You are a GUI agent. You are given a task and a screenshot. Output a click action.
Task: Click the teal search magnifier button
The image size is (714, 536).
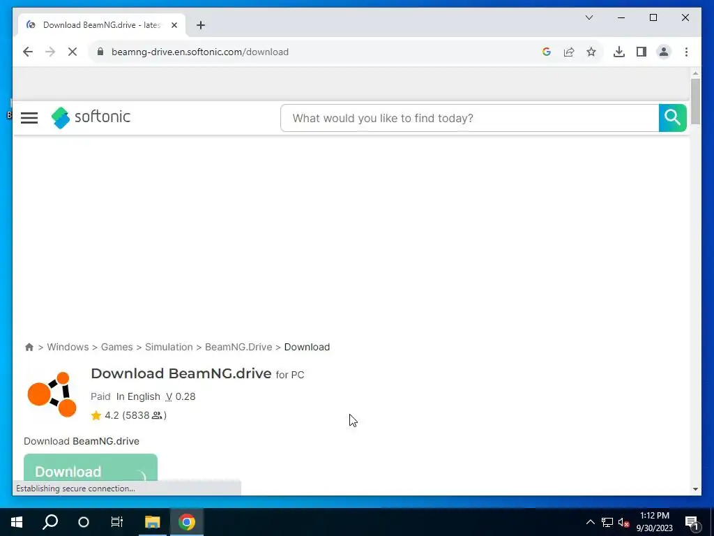click(x=673, y=118)
